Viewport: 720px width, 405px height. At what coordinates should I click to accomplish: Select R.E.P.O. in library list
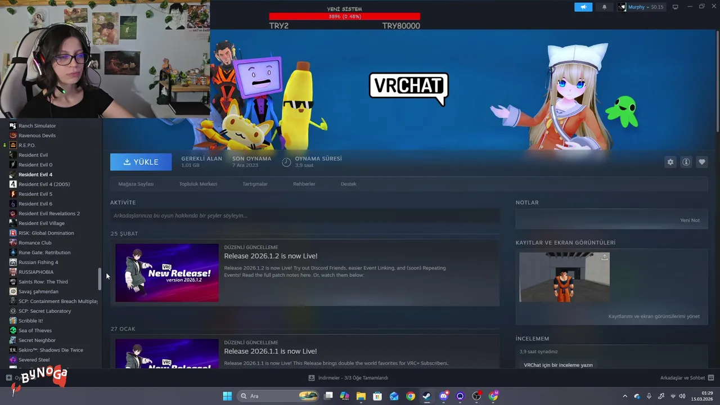point(27,145)
